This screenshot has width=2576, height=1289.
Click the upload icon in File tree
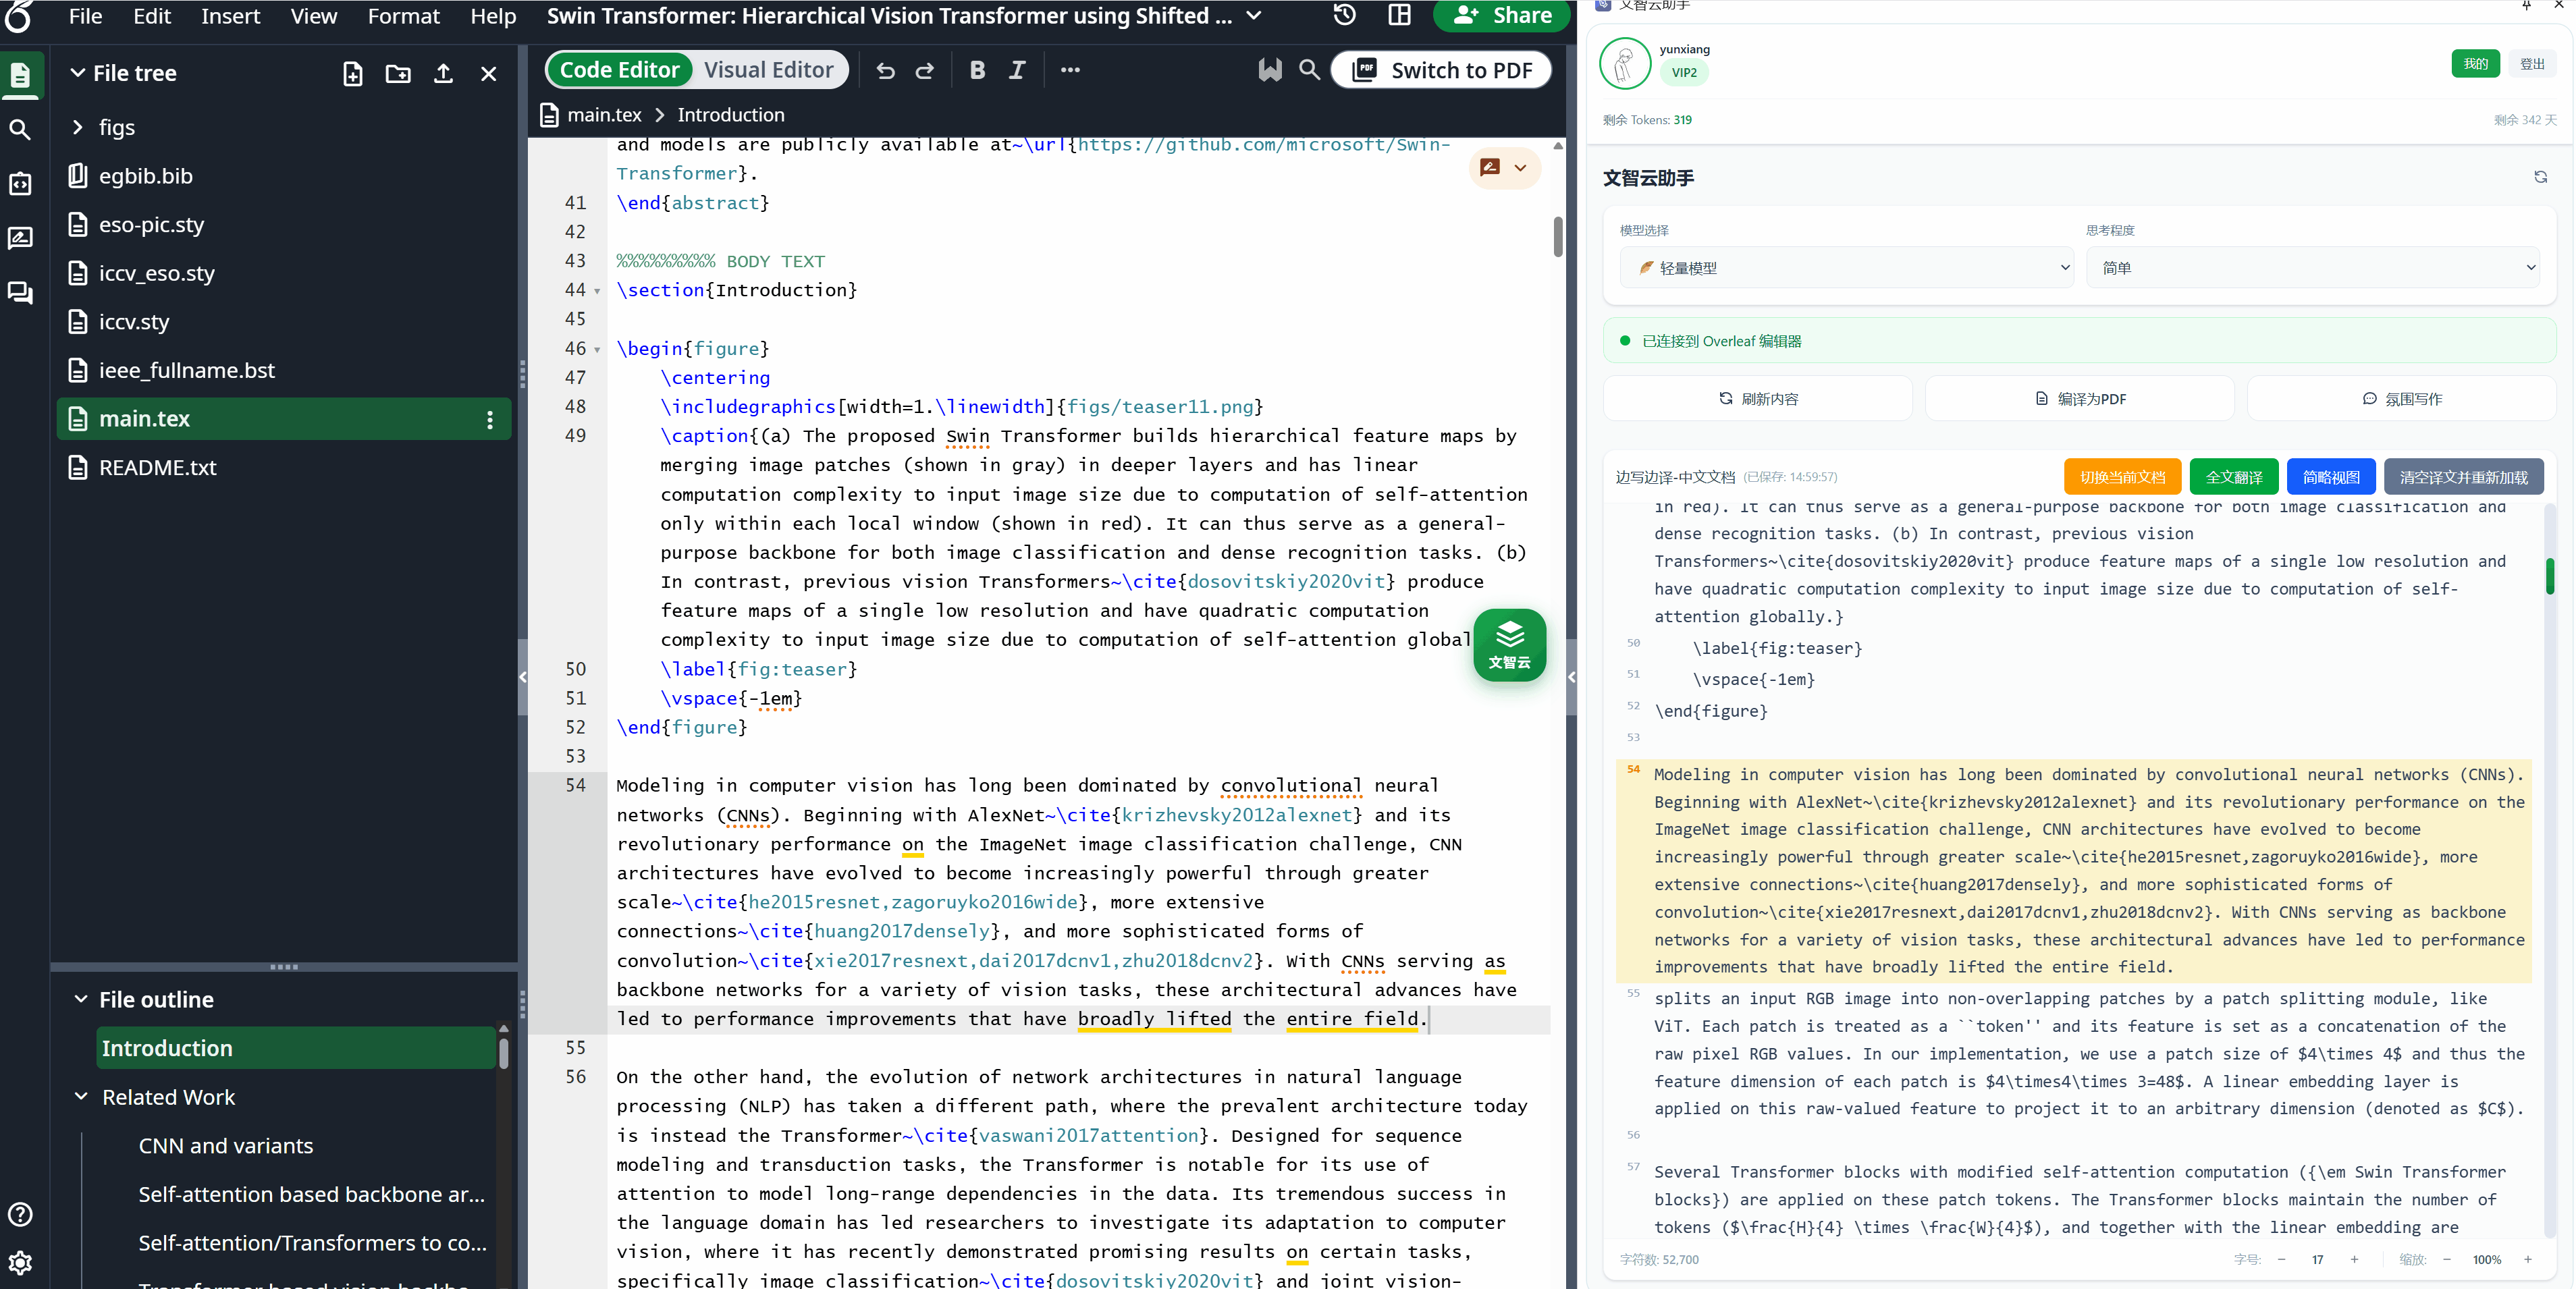[x=443, y=74]
